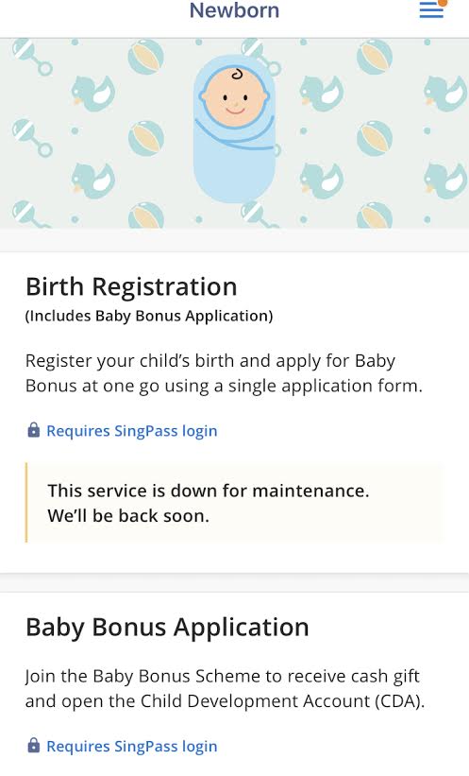This screenshot has width=469, height=776.
Task: Tap the striped ball in banner top right
Action: click(x=375, y=57)
